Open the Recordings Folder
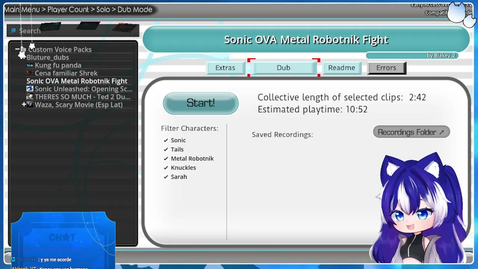Screen dimensions: 478x269 pos(411,132)
